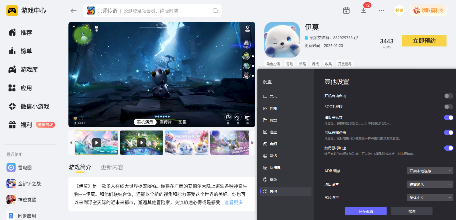Enable ROOT 权限 toggle
This screenshot has width=456, height=220.
pyautogui.click(x=449, y=107)
